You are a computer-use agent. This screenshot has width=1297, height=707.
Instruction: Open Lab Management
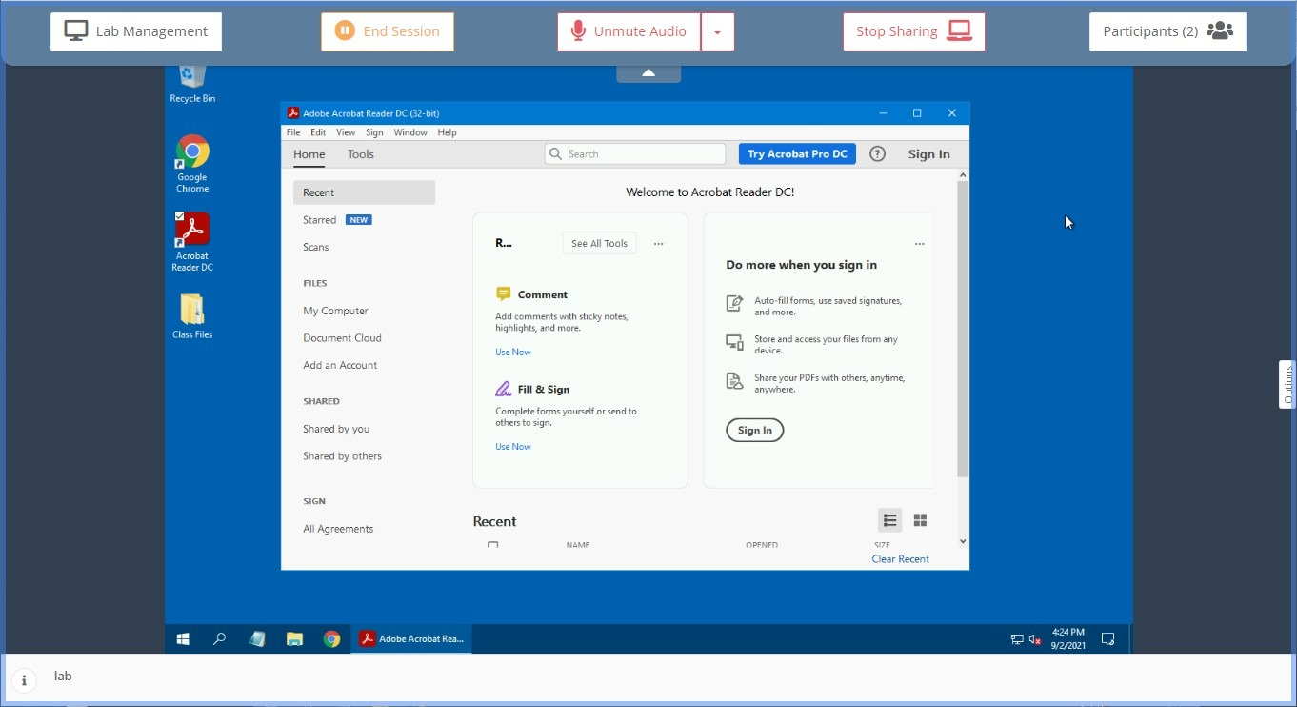136,31
